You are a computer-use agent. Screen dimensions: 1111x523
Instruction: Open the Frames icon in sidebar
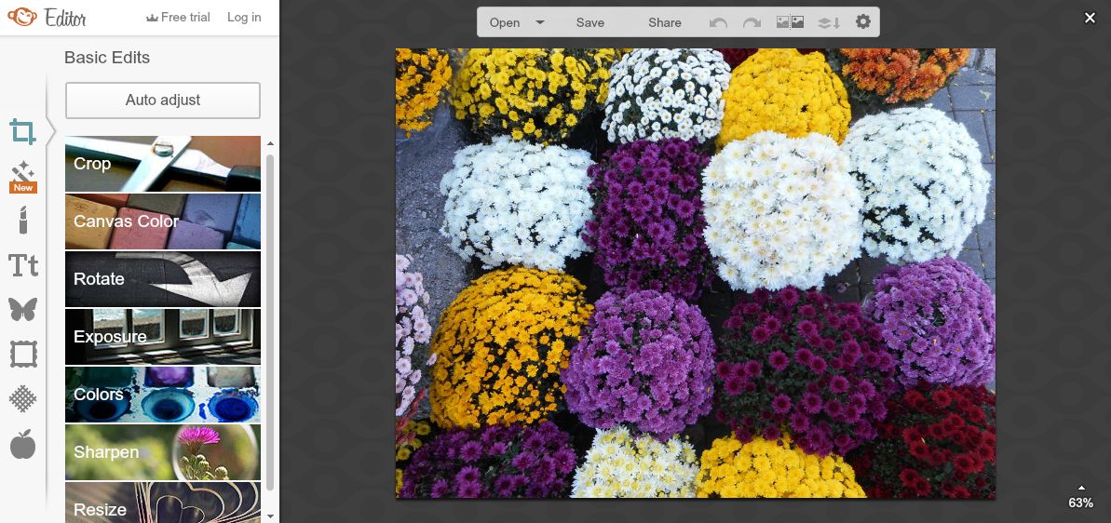[x=23, y=354]
